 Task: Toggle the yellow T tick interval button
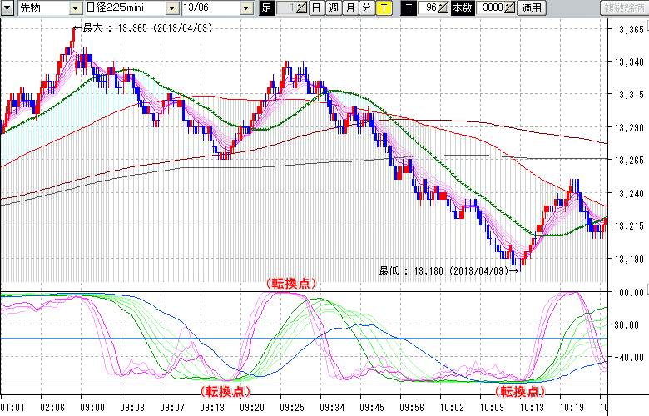click(x=383, y=8)
